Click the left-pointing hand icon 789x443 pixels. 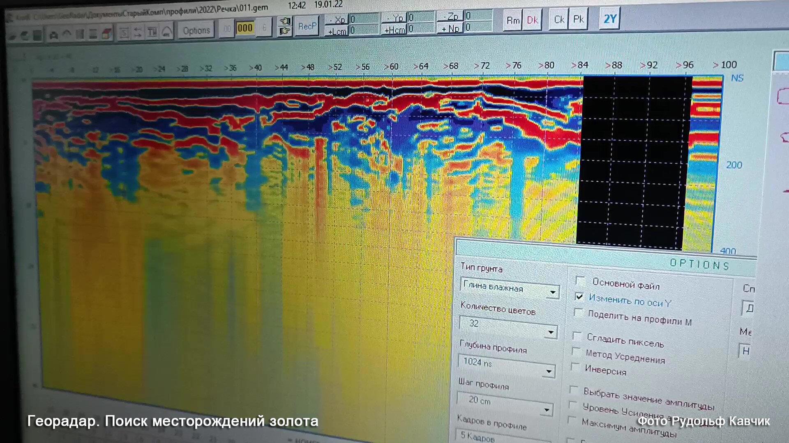pos(284,21)
